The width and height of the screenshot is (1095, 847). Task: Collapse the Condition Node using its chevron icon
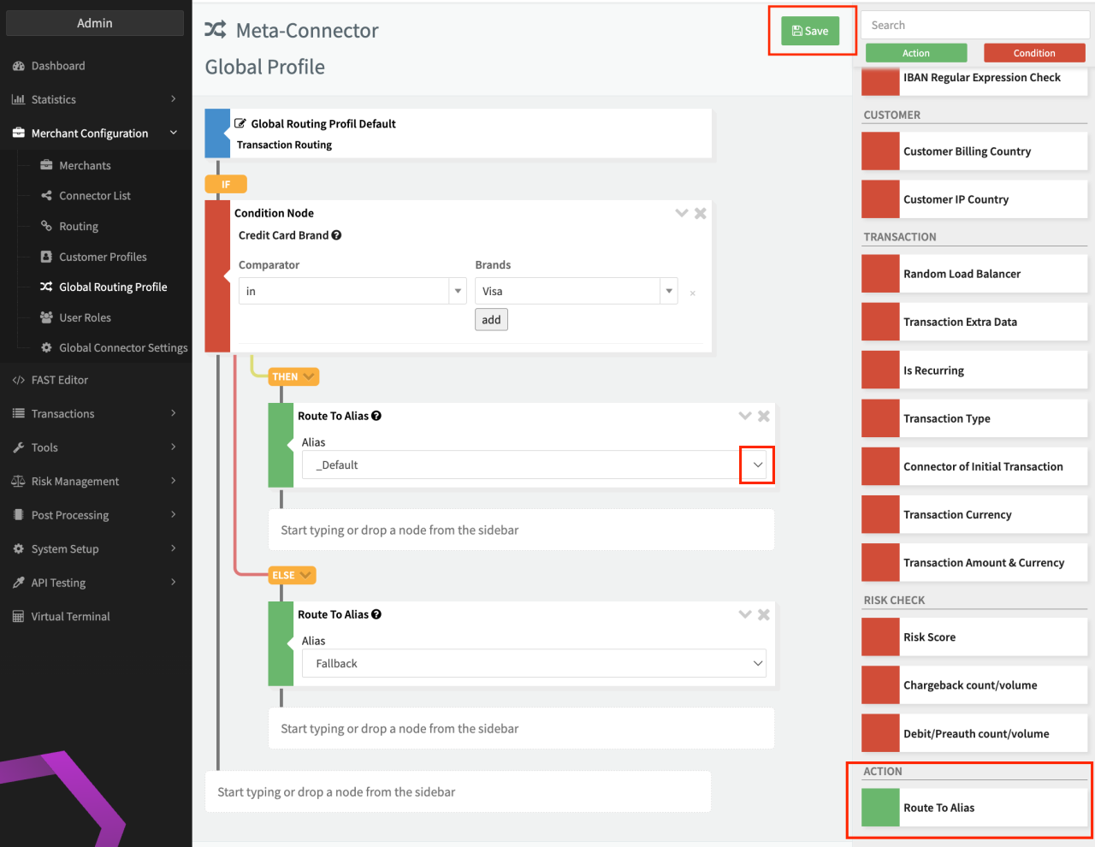[682, 213]
